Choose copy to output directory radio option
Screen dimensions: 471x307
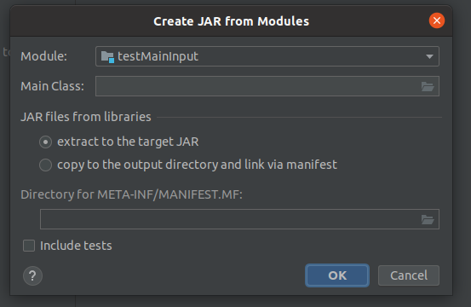click(x=45, y=165)
